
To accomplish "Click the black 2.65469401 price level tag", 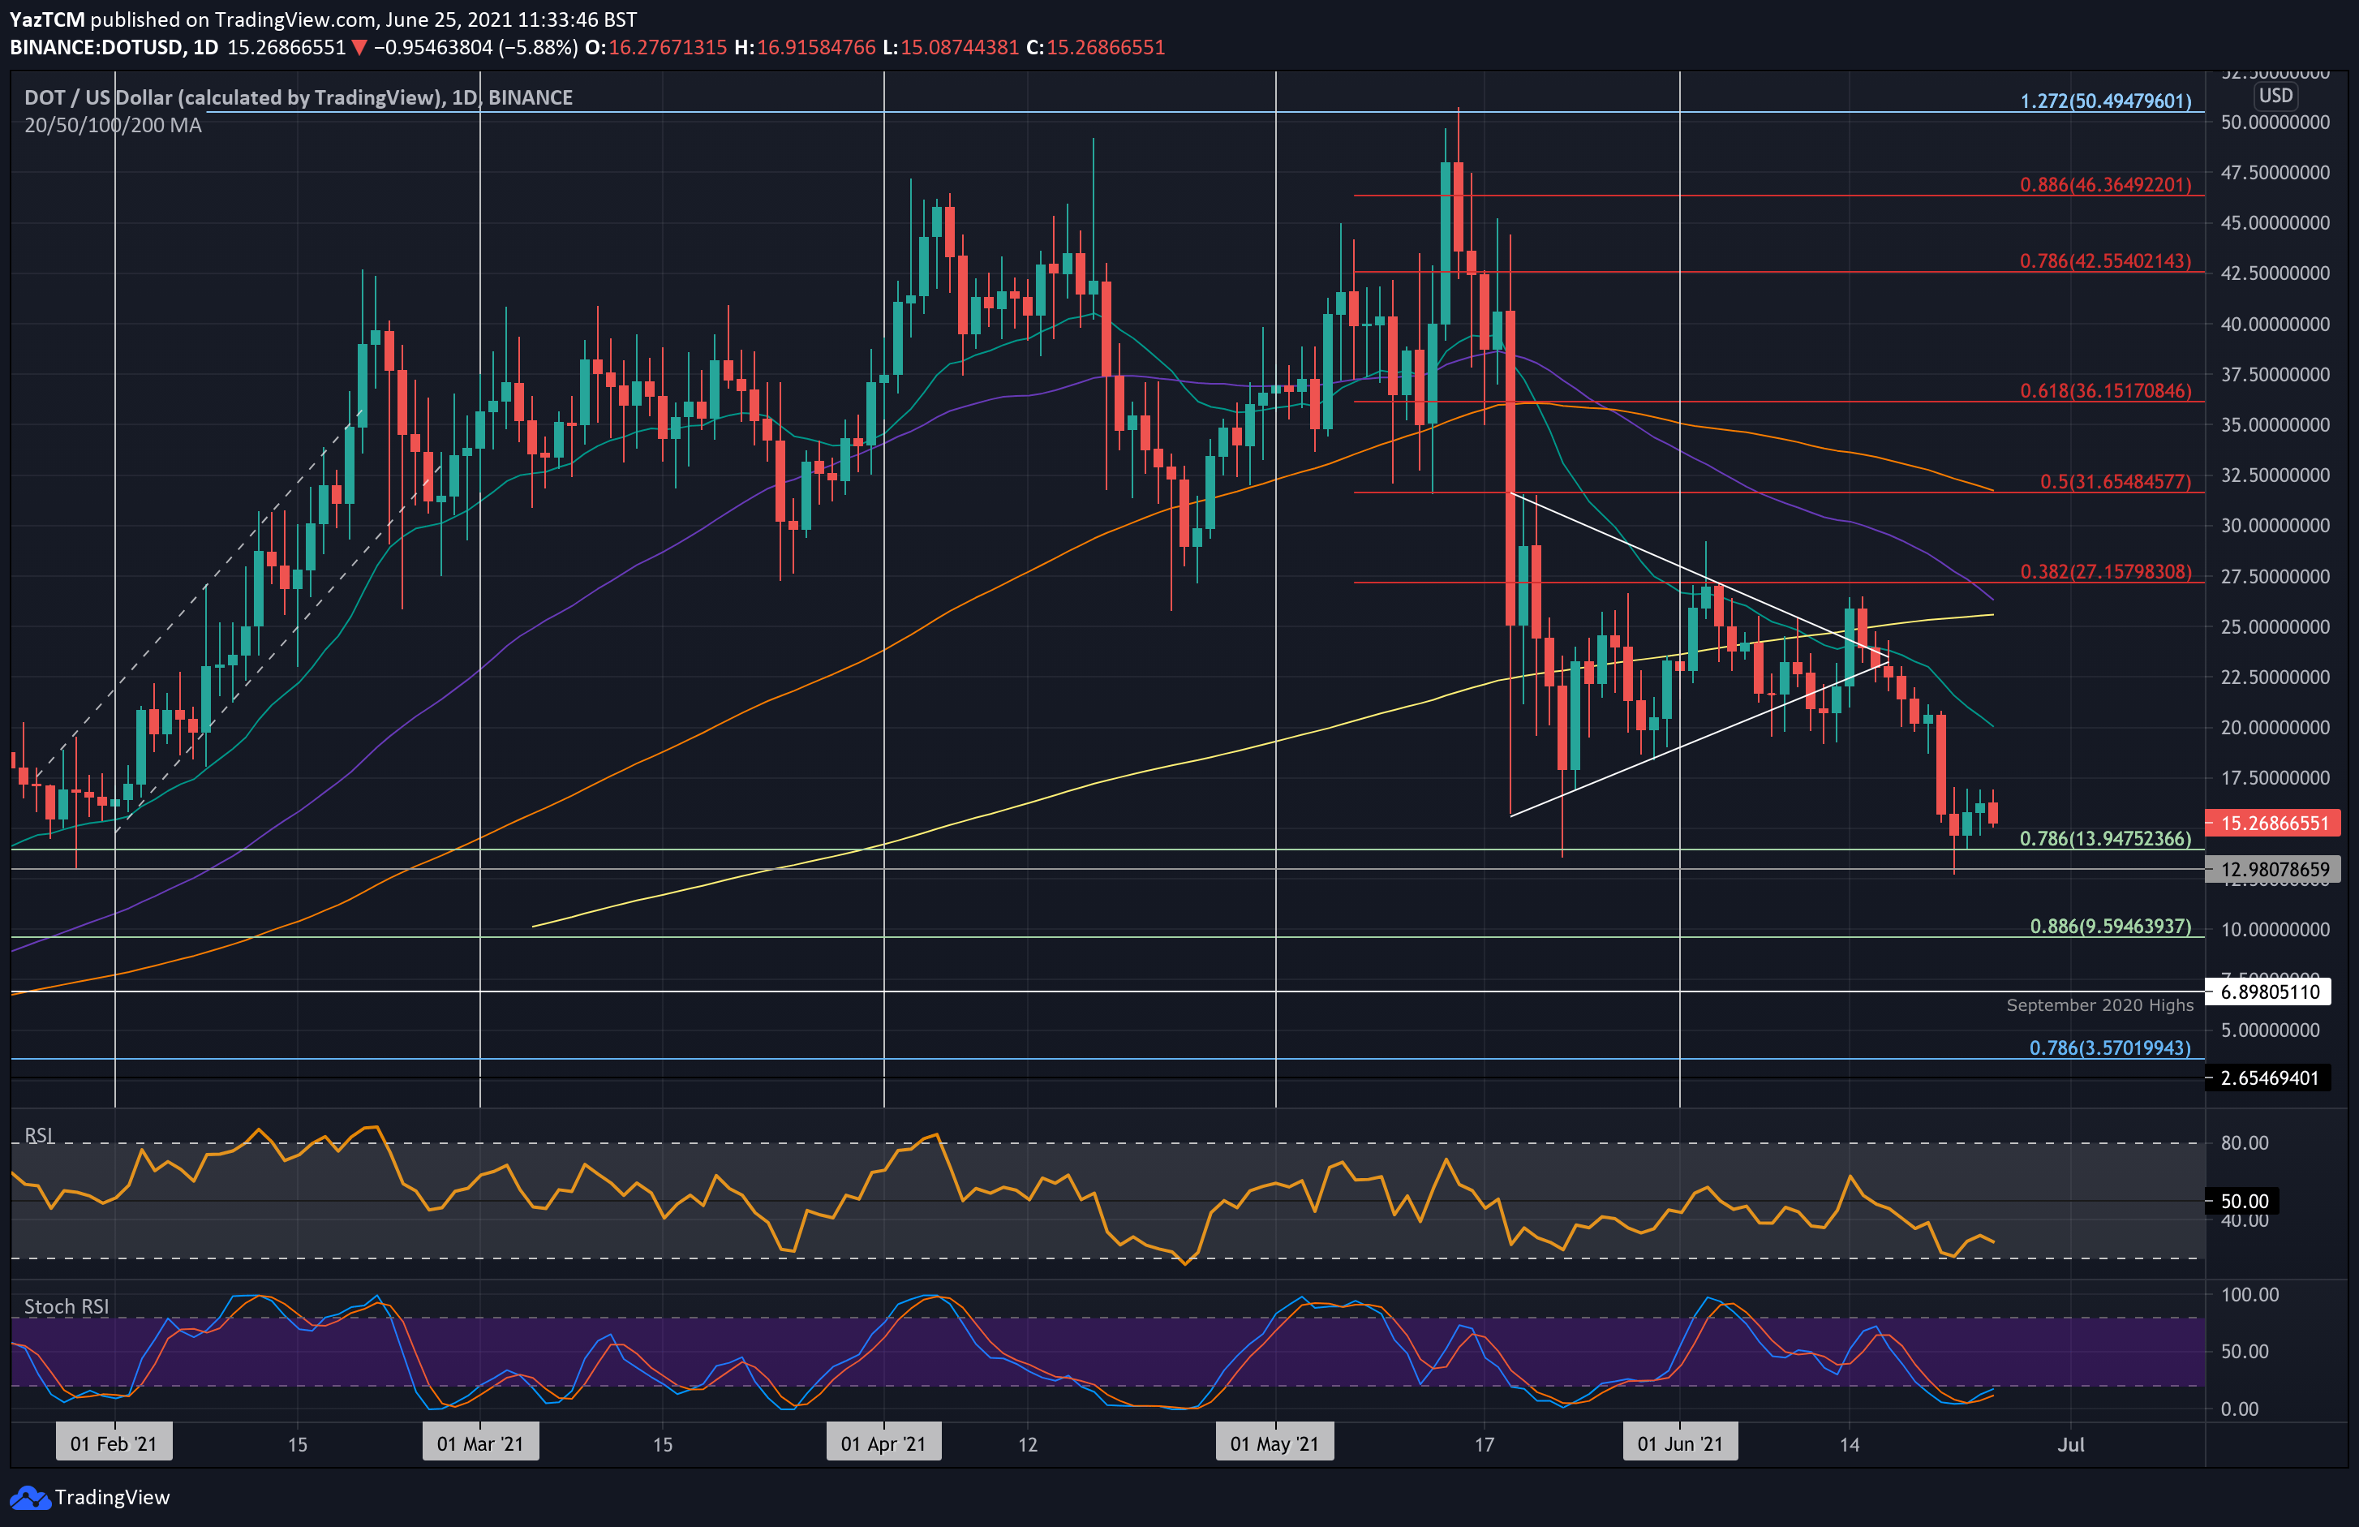I will pyautogui.click(x=2269, y=1079).
